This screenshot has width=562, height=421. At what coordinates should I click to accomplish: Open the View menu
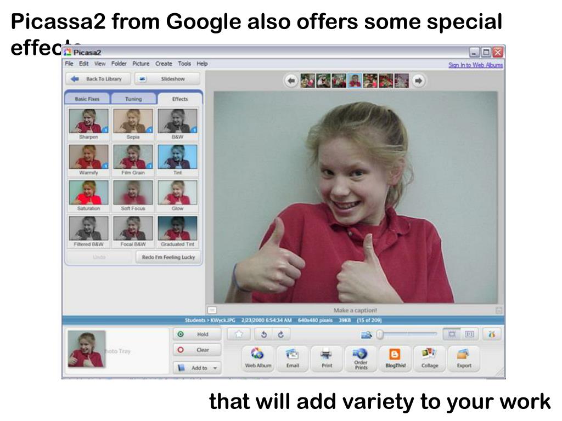pos(100,64)
